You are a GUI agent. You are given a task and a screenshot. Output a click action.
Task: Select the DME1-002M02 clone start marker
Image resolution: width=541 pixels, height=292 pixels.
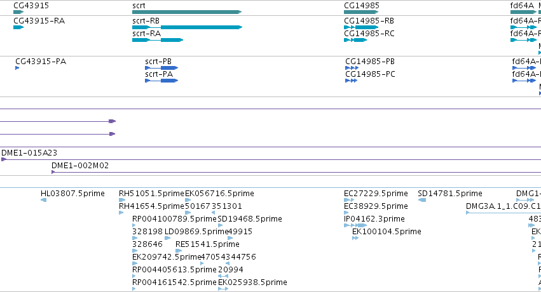[x=53, y=172]
